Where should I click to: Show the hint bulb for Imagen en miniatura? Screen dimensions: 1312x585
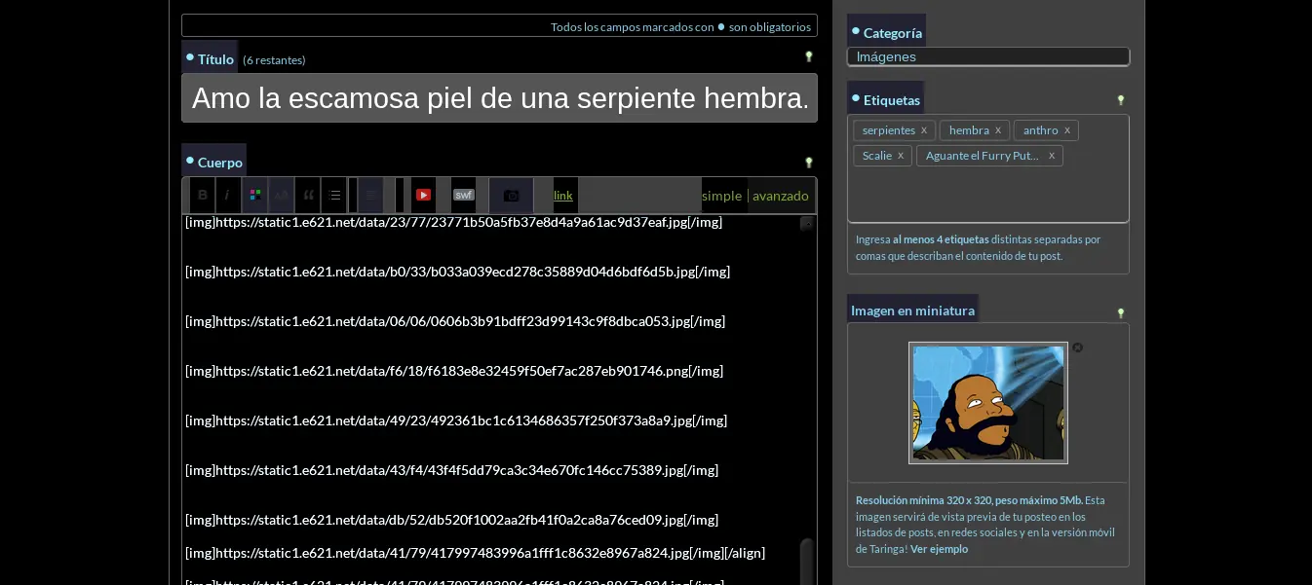click(x=1120, y=312)
